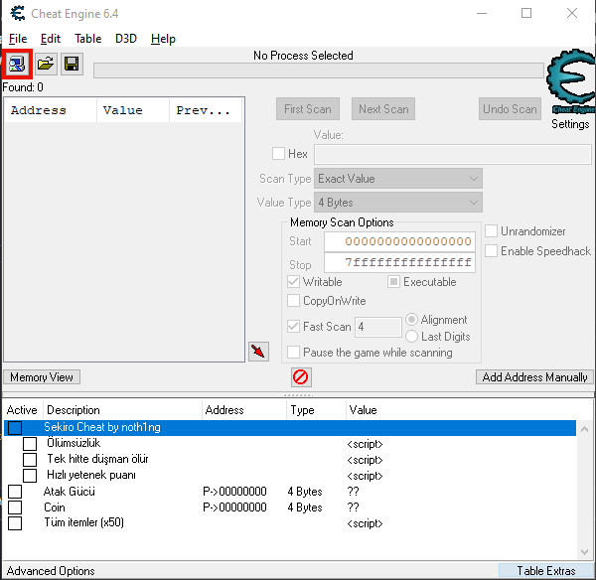Activate Tek hitte düşman ölür checkbox

point(30,460)
